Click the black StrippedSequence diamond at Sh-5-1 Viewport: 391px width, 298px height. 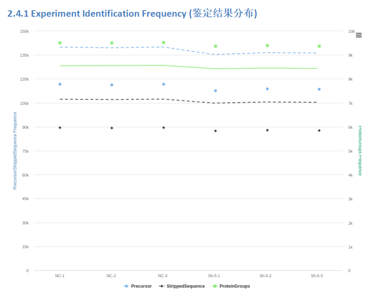[215, 131]
